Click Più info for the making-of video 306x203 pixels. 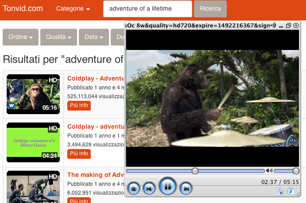pos(79,200)
